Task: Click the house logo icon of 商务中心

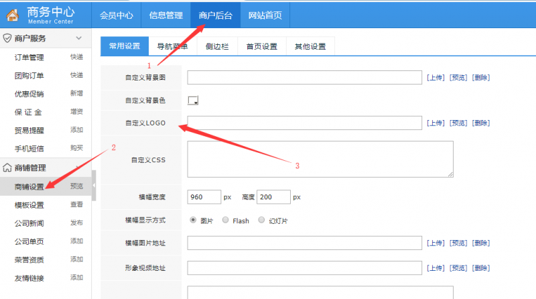Action: pos(12,15)
